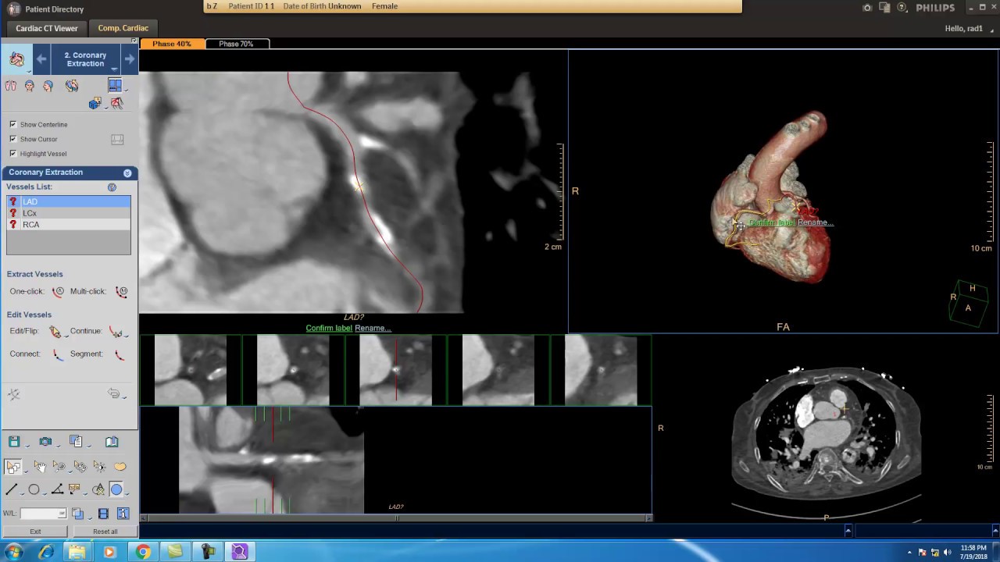Select the angle measurement tool

56,490
